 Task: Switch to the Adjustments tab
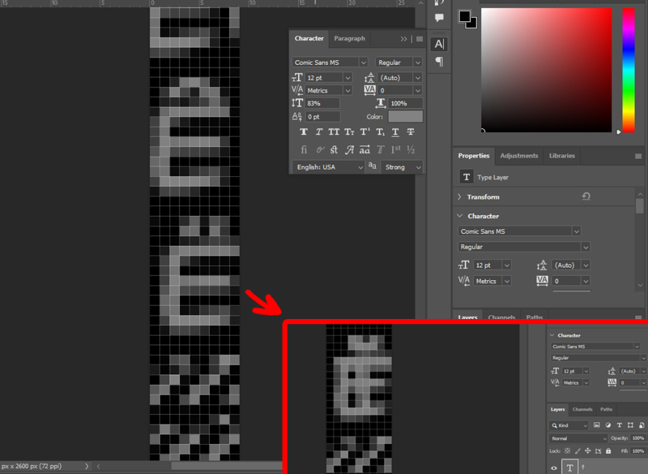click(518, 156)
